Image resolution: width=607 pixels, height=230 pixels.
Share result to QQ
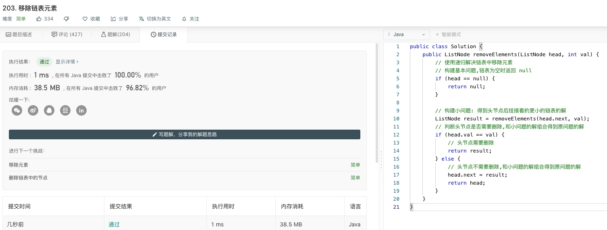click(49, 110)
